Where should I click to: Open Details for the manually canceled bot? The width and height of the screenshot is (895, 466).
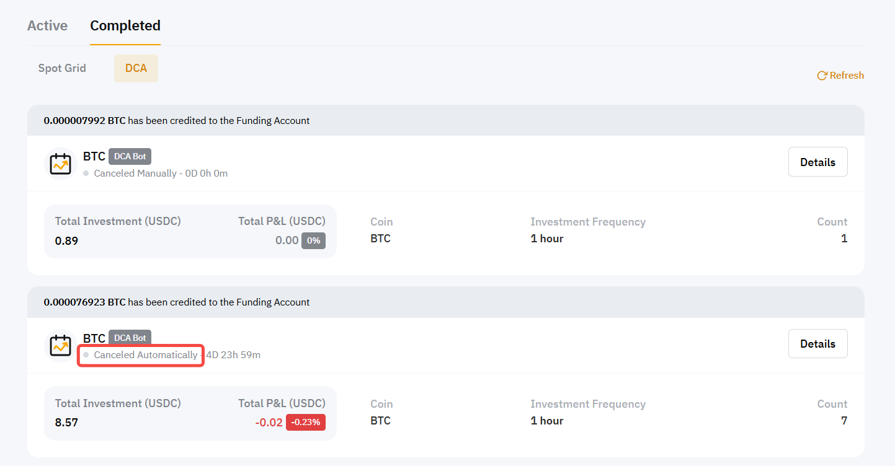click(817, 162)
